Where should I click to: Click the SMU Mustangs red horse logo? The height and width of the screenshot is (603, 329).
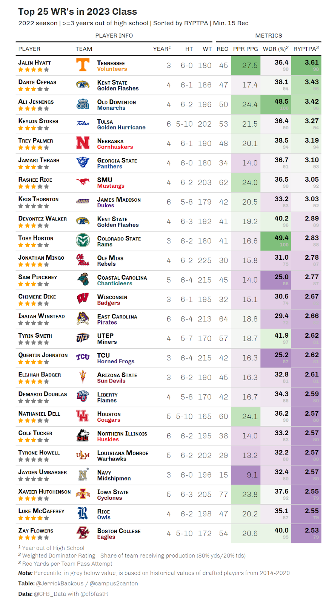click(x=83, y=182)
